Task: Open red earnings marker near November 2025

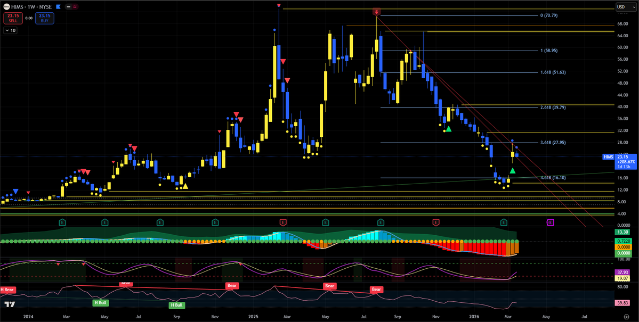Action: point(435,222)
